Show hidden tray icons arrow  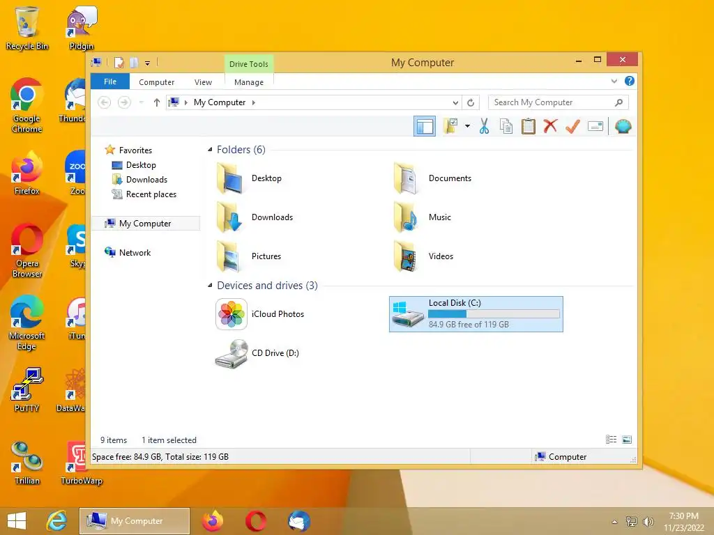click(x=614, y=522)
